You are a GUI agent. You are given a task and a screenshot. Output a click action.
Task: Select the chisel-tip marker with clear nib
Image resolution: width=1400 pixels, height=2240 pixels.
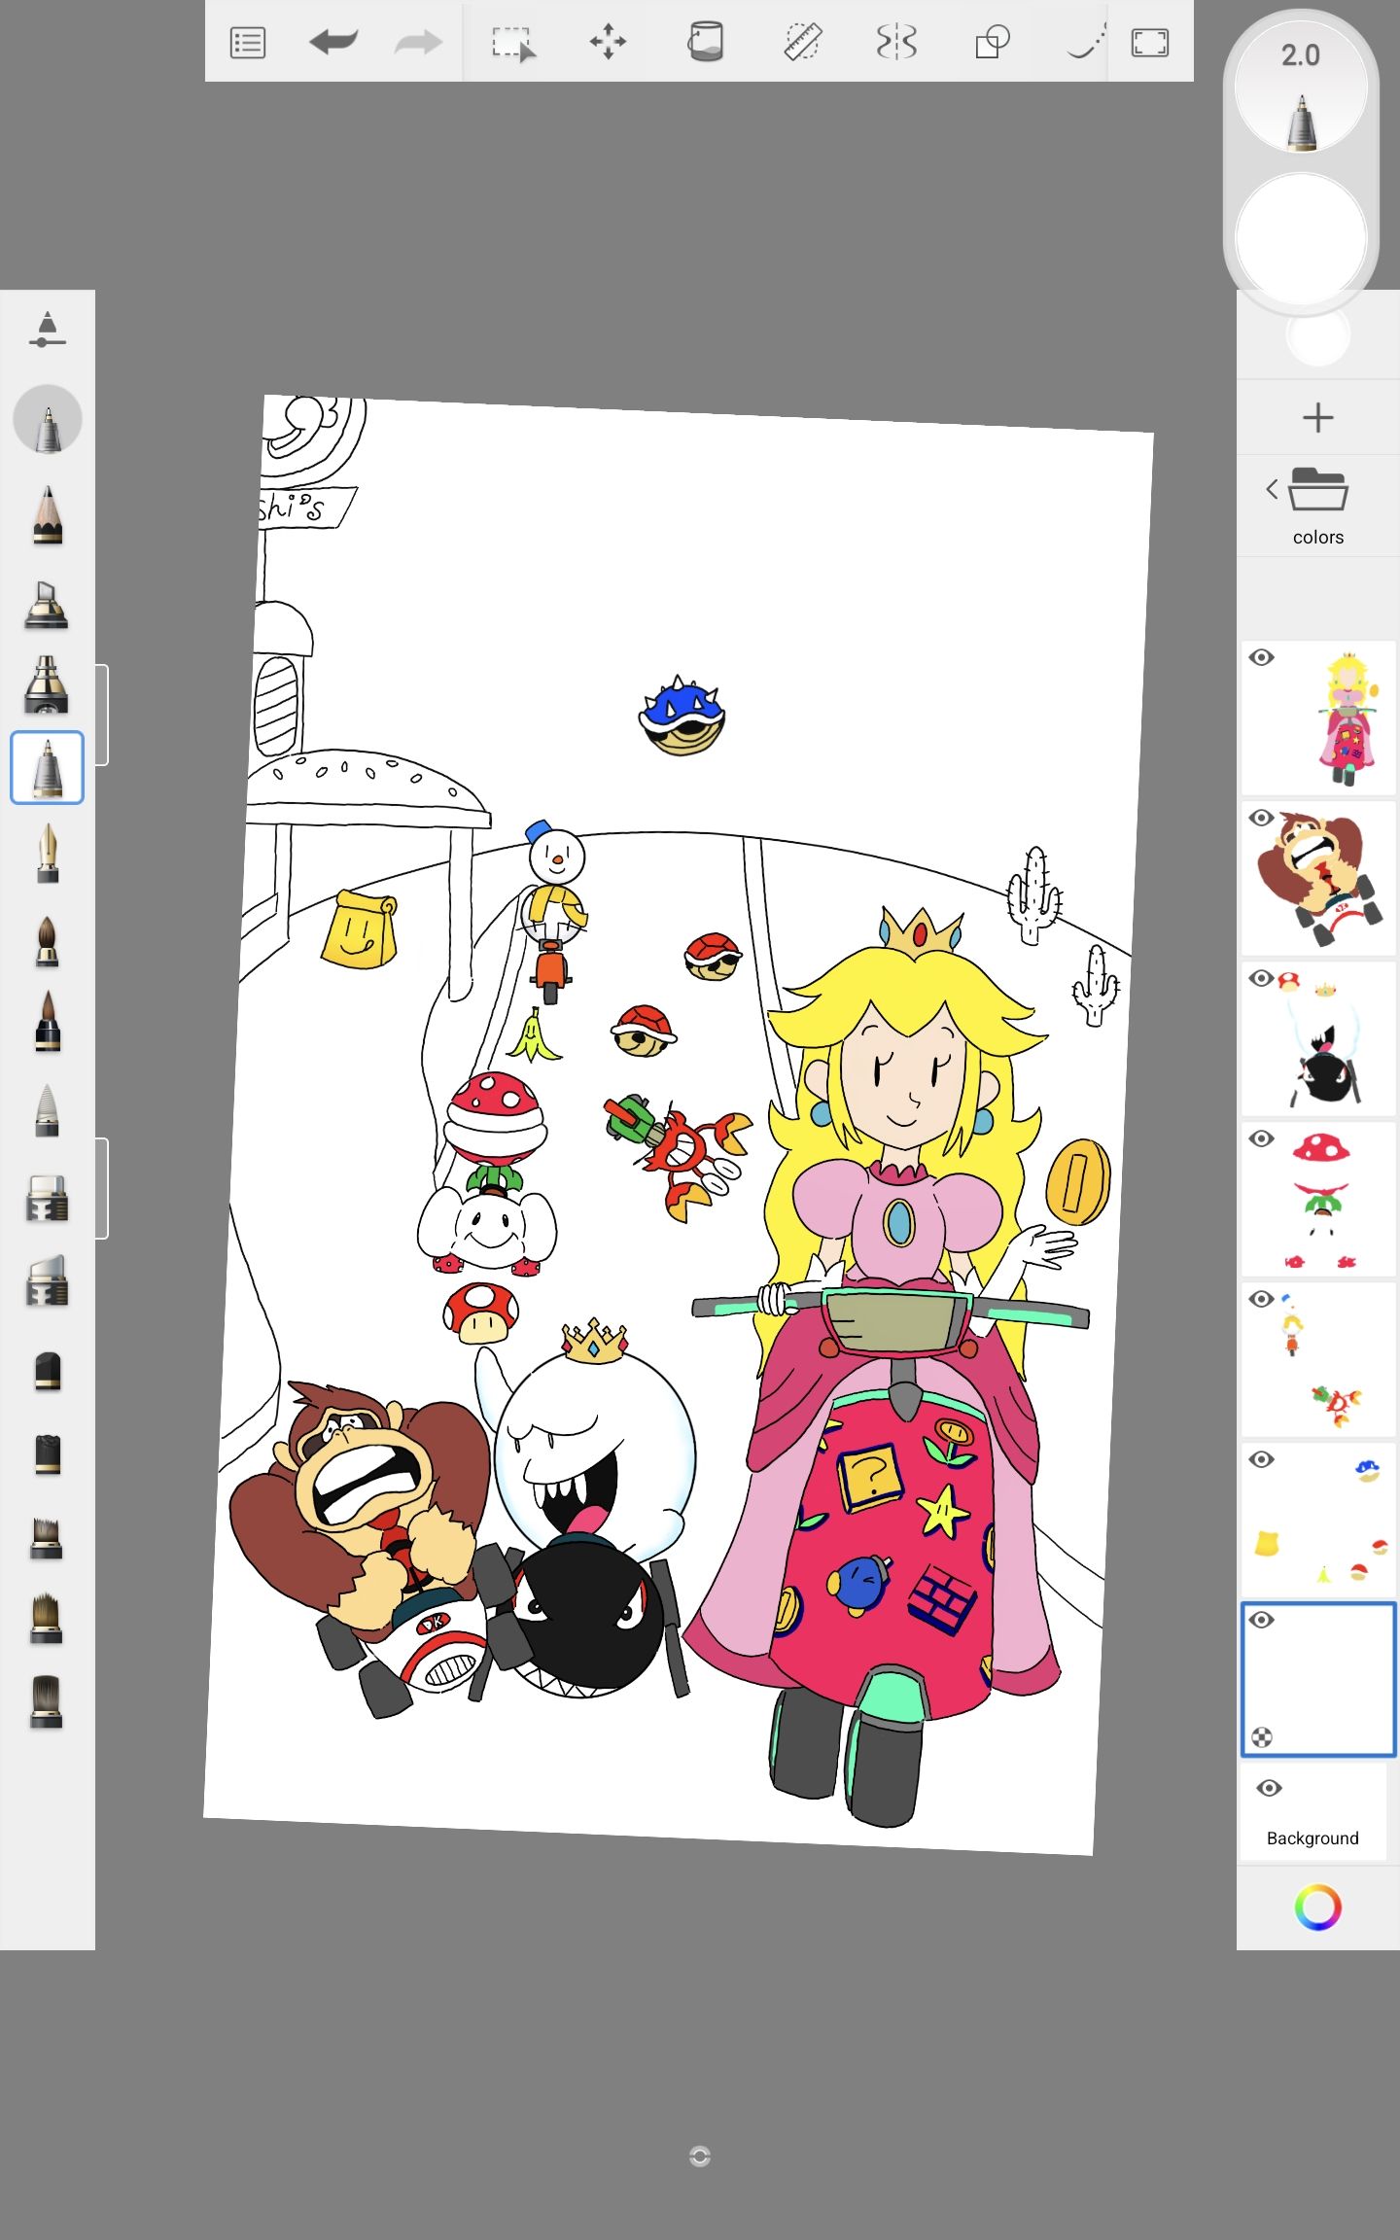(47, 605)
